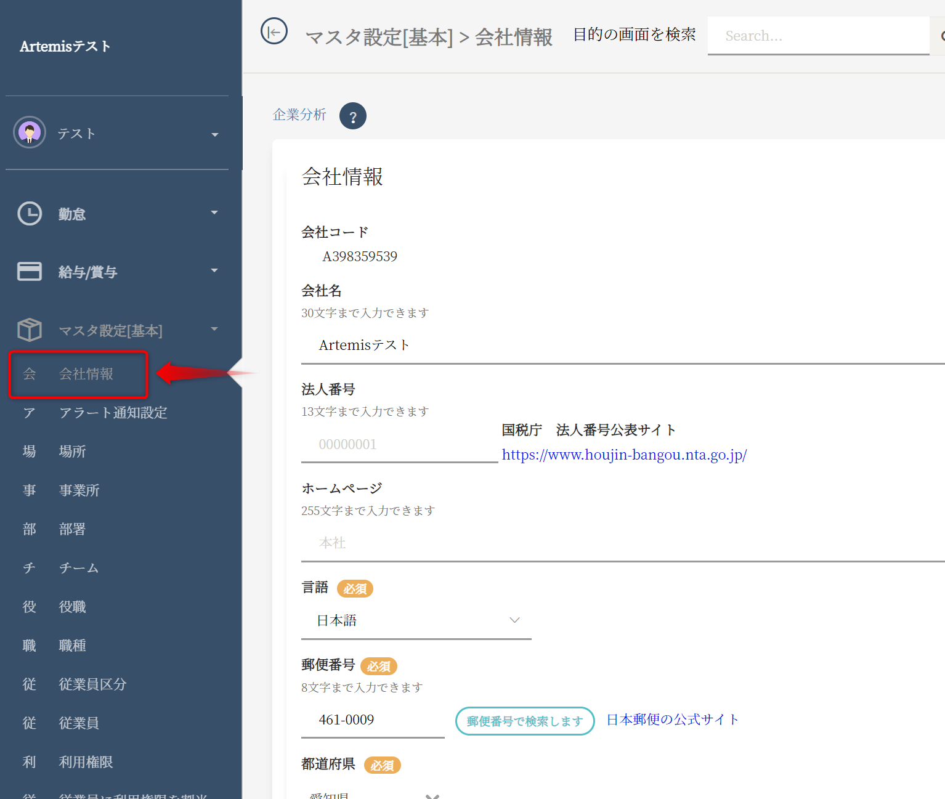945x799 pixels.
Task: Click the Search input field
Action: point(818,36)
